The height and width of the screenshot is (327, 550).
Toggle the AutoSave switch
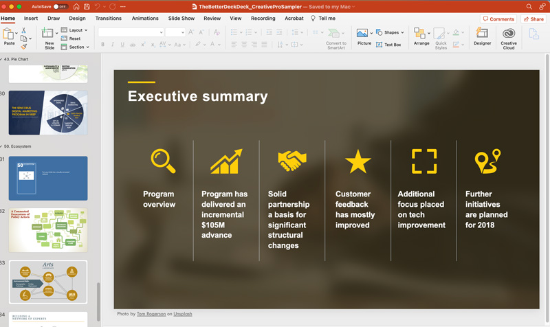[60, 6]
